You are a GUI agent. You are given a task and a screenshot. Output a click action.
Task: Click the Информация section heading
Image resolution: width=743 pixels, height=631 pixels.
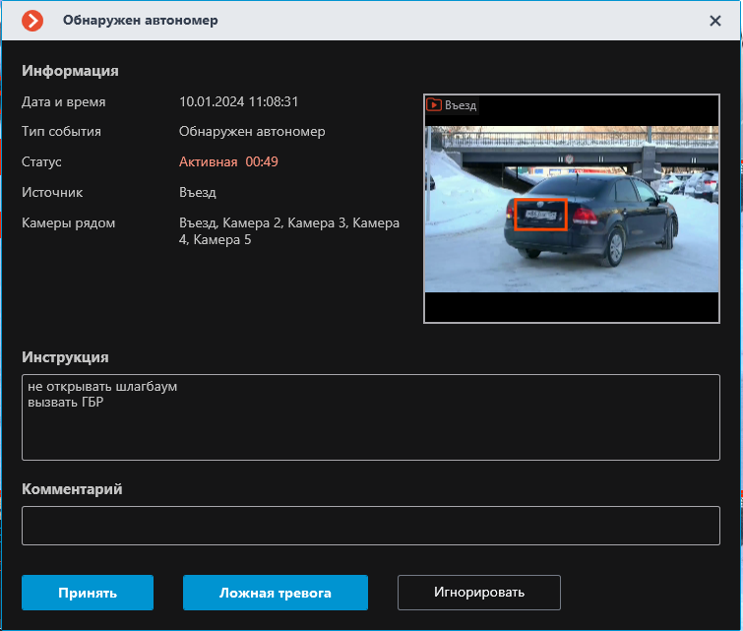(x=70, y=71)
